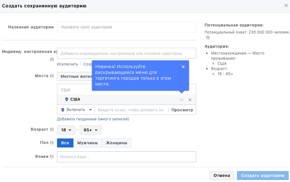Click 18 - 65+ text in summary
The image size is (290, 182).
[225, 74]
